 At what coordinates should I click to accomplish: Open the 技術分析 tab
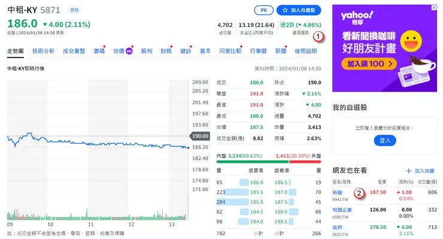[43, 51]
